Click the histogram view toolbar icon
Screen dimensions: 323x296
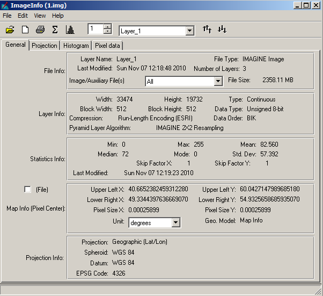click(70, 30)
